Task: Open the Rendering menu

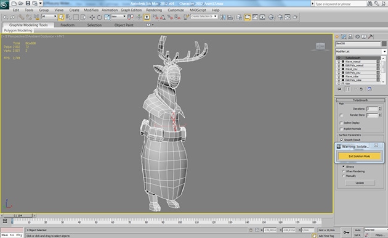Action: coord(154,10)
